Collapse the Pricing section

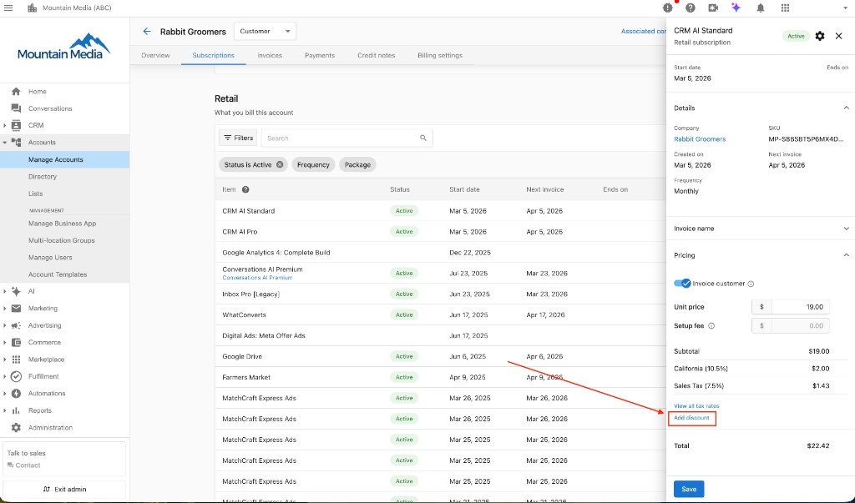tap(846, 255)
